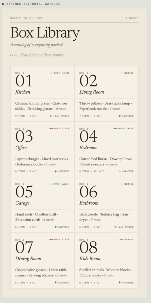
Task: Click 'Ceramic dinner plates' item text
Action: tap(33, 103)
